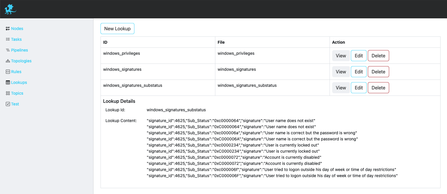
Task: Edit the windows_privileges lookup
Action: point(358,56)
